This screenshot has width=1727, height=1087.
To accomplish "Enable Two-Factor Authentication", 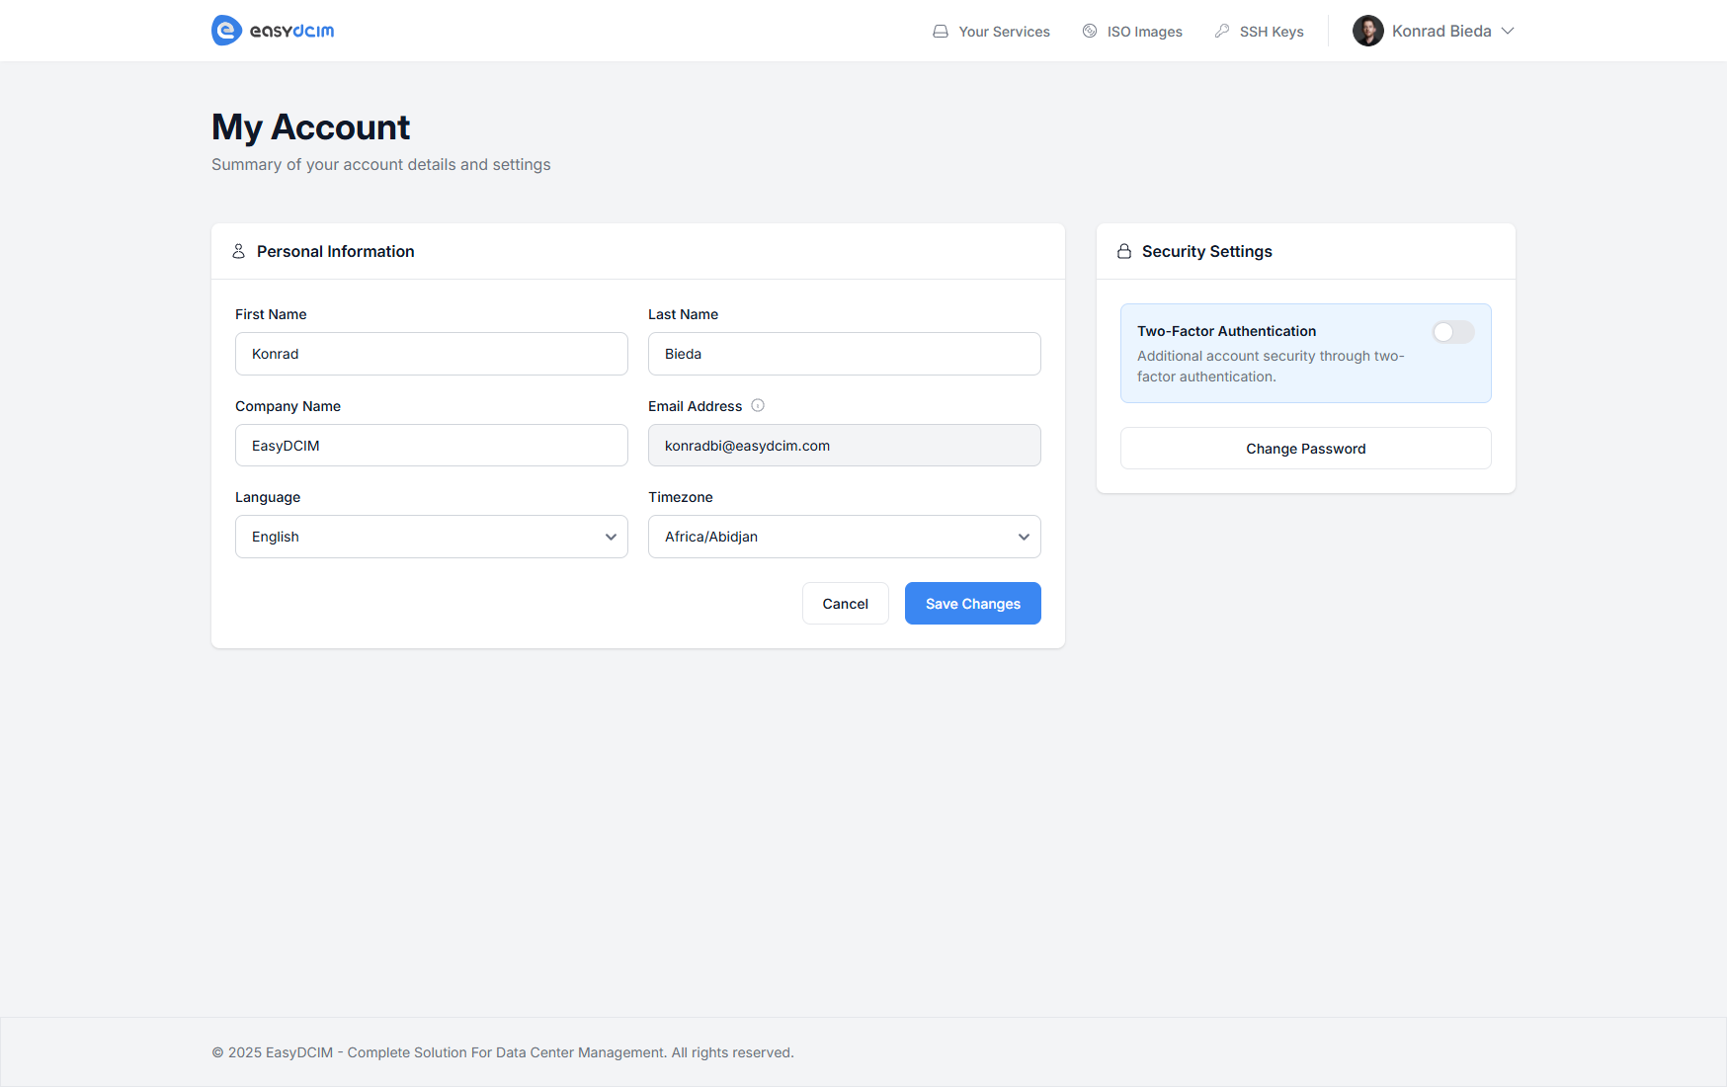I will (x=1452, y=332).
